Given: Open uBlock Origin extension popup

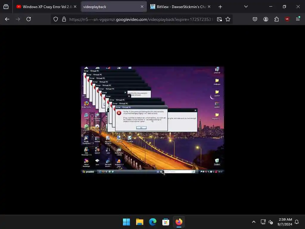Looking at the screenshot, I should point(287,19).
